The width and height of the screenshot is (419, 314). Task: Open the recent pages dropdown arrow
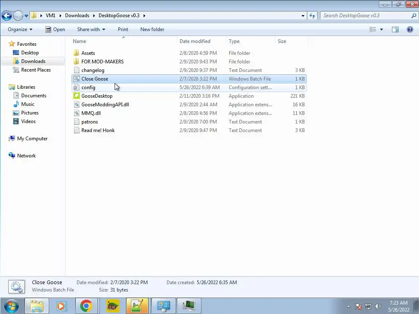[x=26, y=16]
